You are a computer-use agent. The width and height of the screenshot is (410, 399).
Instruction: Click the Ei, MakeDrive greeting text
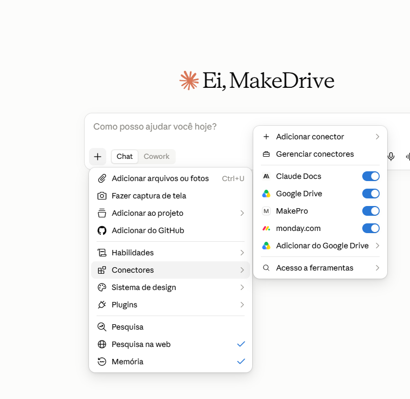(x=268, y=81)
